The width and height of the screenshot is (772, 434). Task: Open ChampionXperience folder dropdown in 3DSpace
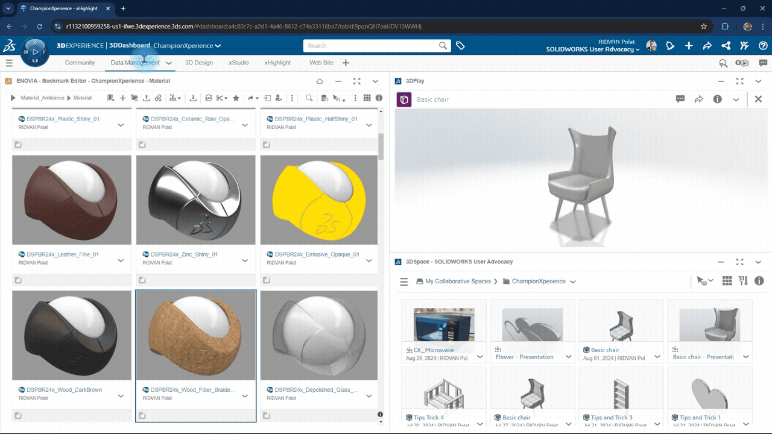(572, 281)
